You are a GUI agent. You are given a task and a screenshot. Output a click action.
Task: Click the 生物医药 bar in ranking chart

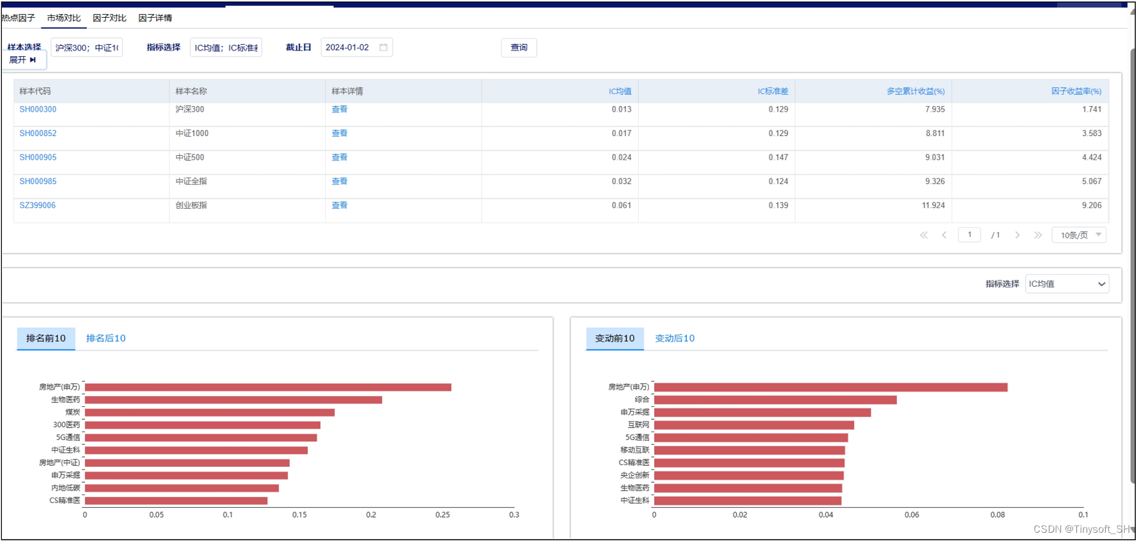coord(233,400)
